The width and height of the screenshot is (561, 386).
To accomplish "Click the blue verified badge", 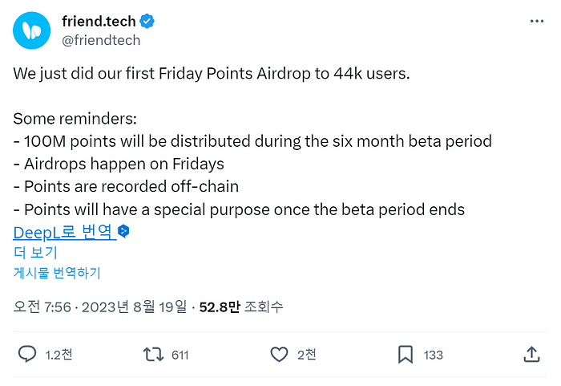I will point(147,21).
